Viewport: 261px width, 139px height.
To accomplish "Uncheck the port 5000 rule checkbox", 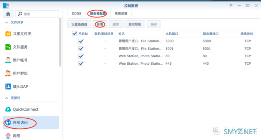I will (x=81, y=41).
